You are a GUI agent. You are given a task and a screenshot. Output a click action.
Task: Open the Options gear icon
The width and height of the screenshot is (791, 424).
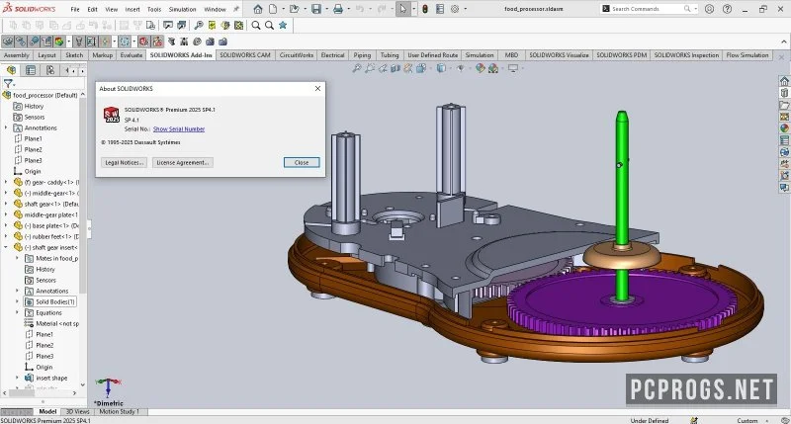point(455,9)
